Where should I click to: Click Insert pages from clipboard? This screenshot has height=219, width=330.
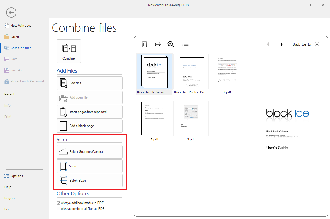[89, 112]
